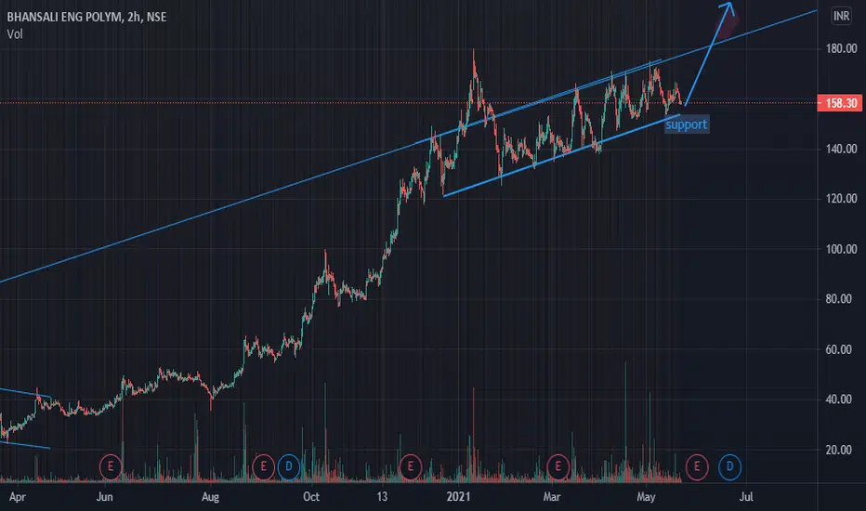Click the 13 date label on time axis
This screenshot has height=511, width=866.
point(382,497)
